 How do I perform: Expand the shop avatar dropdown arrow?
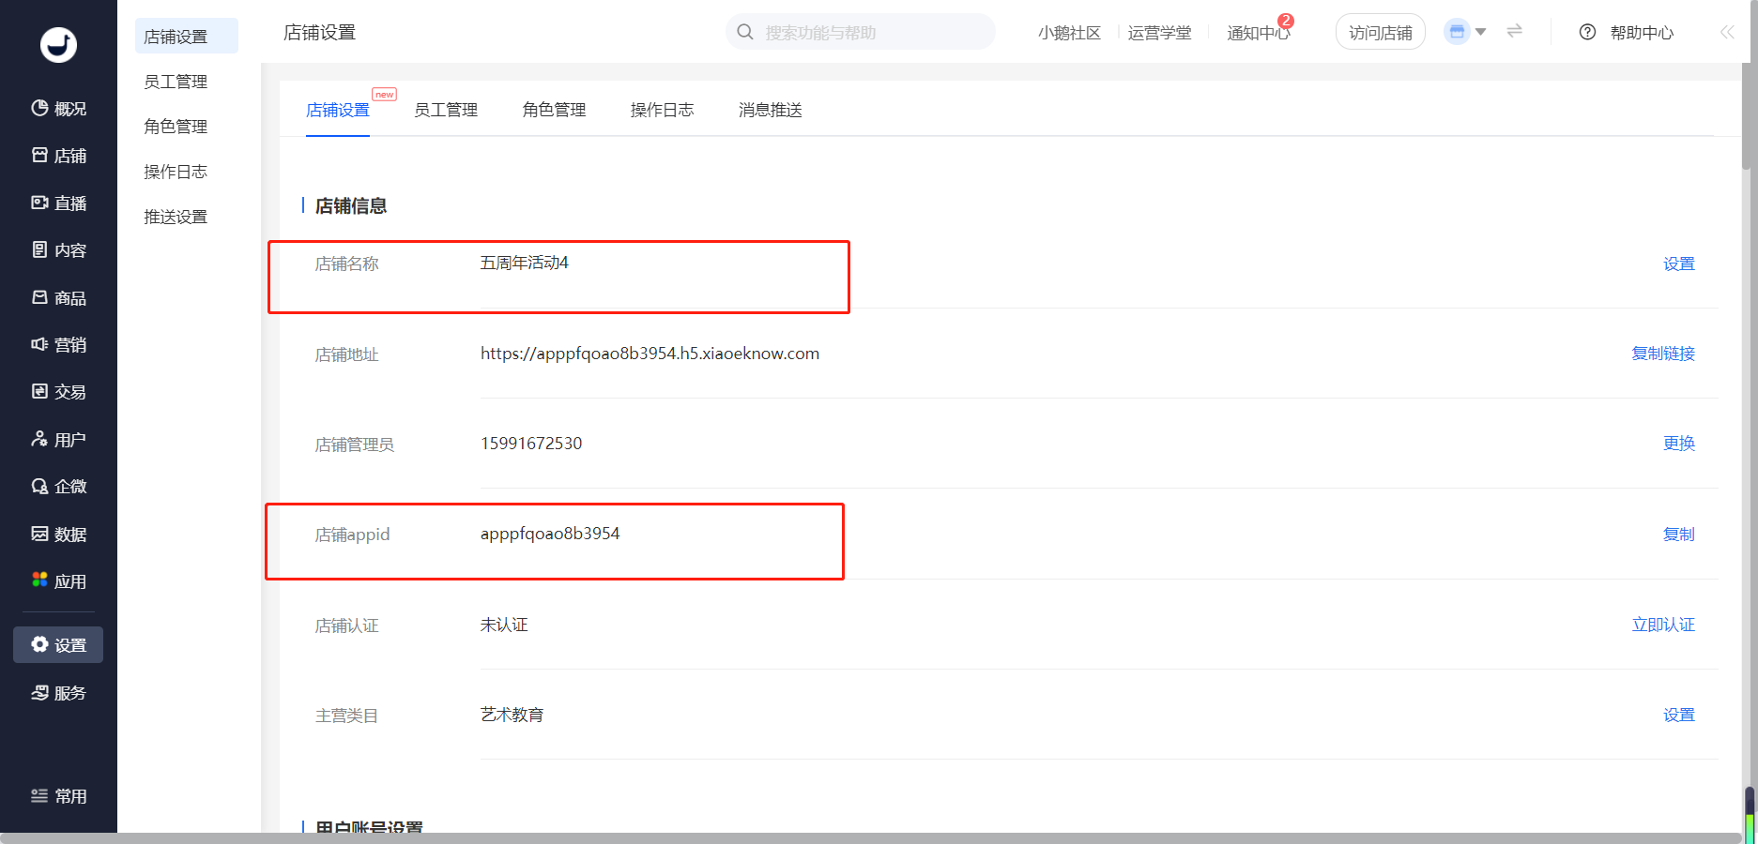pos(1480,32)
